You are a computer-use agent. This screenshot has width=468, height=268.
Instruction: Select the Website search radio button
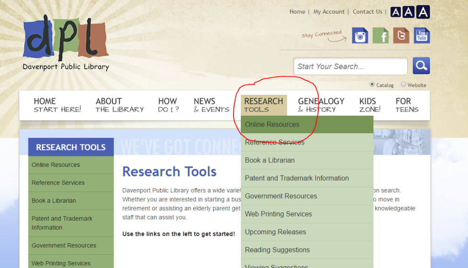[403, 84]
